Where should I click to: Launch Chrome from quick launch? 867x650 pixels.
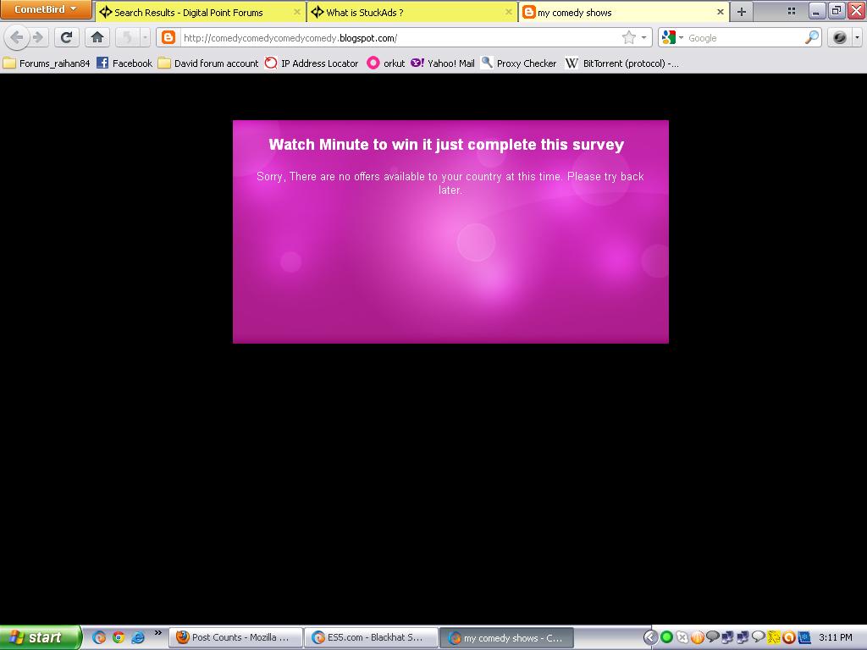(119, 637)
